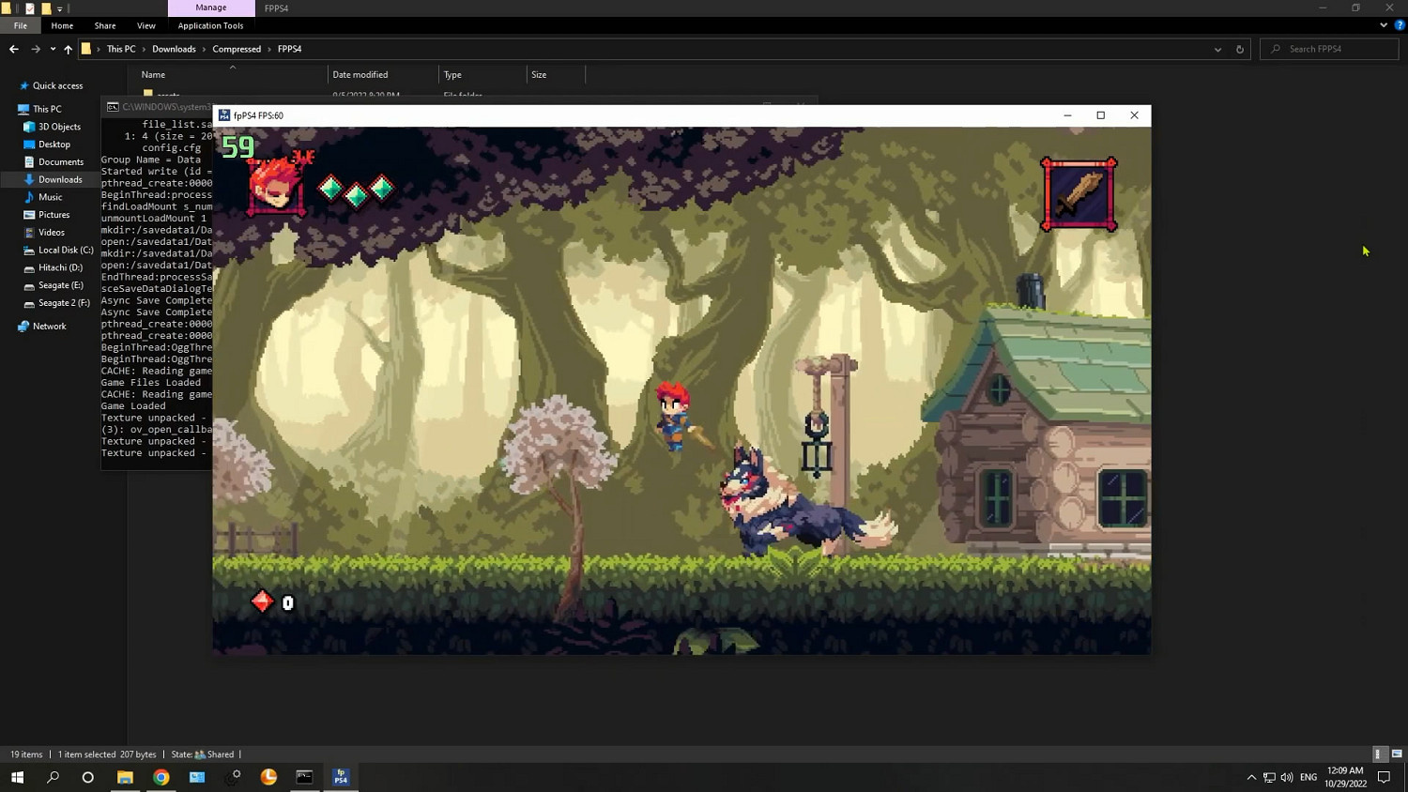1408x792 pixels.
Task: Show hidden system tray icons
Action: coord(1250,777)
